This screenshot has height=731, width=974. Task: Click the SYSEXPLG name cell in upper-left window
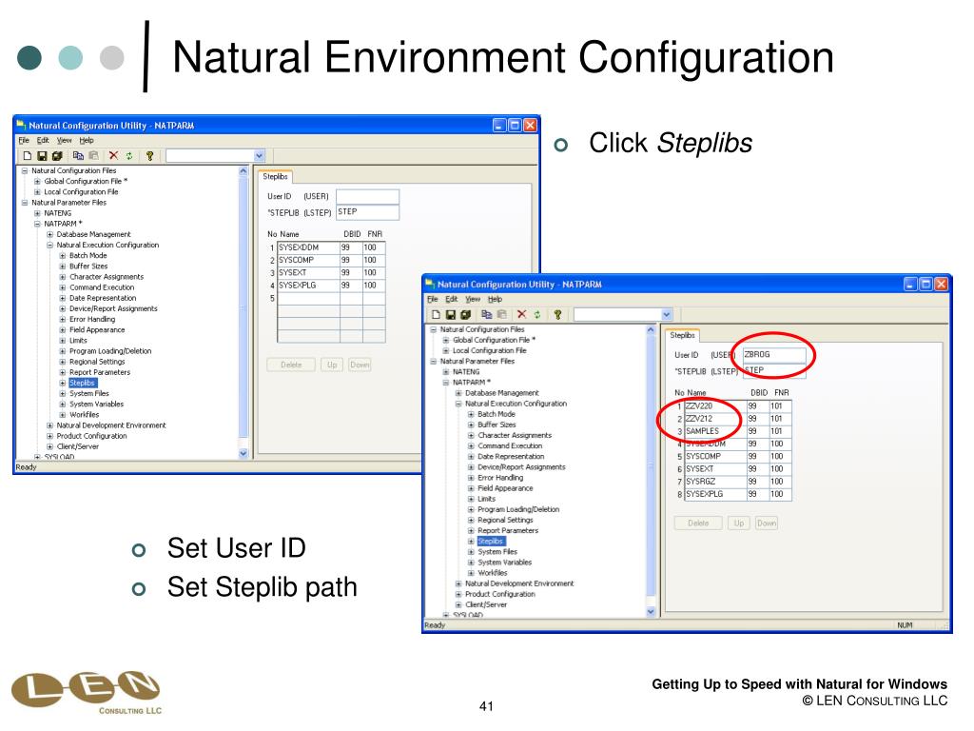click(x=308, y=286)
